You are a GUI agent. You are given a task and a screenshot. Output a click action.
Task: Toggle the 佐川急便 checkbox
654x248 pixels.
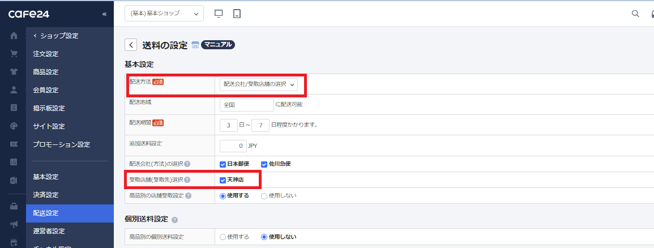pyautogui.click(x=264, y=164)
